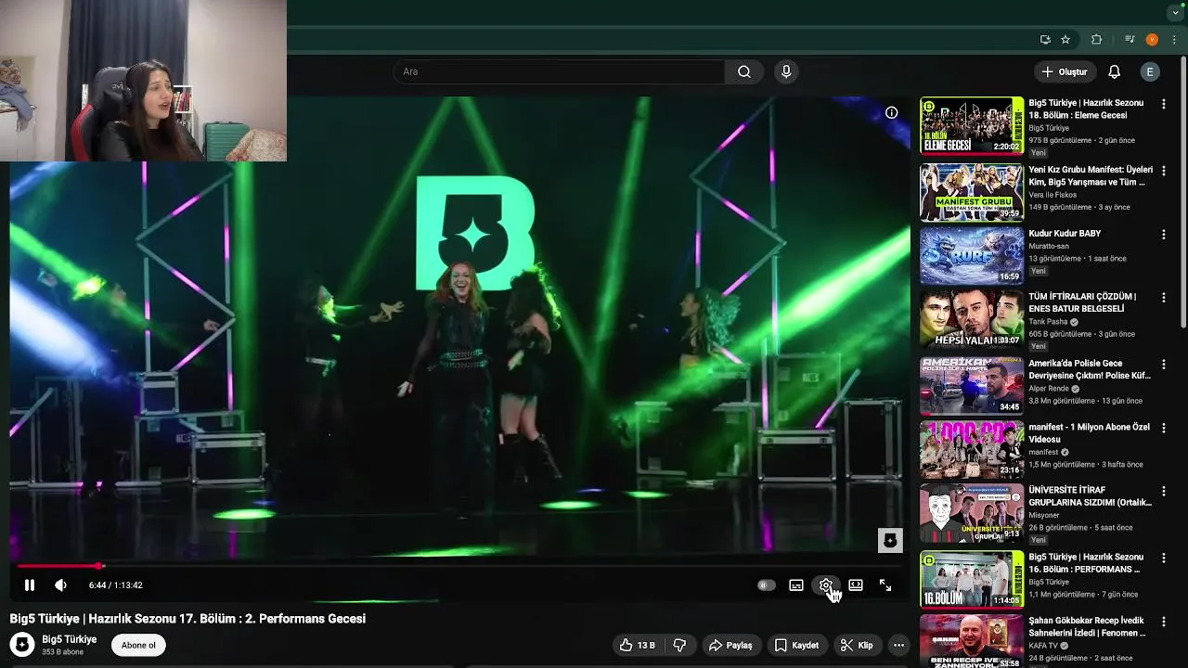Open the browser extensions puzzle icon
The image size is (1188, 668).
1097,40
